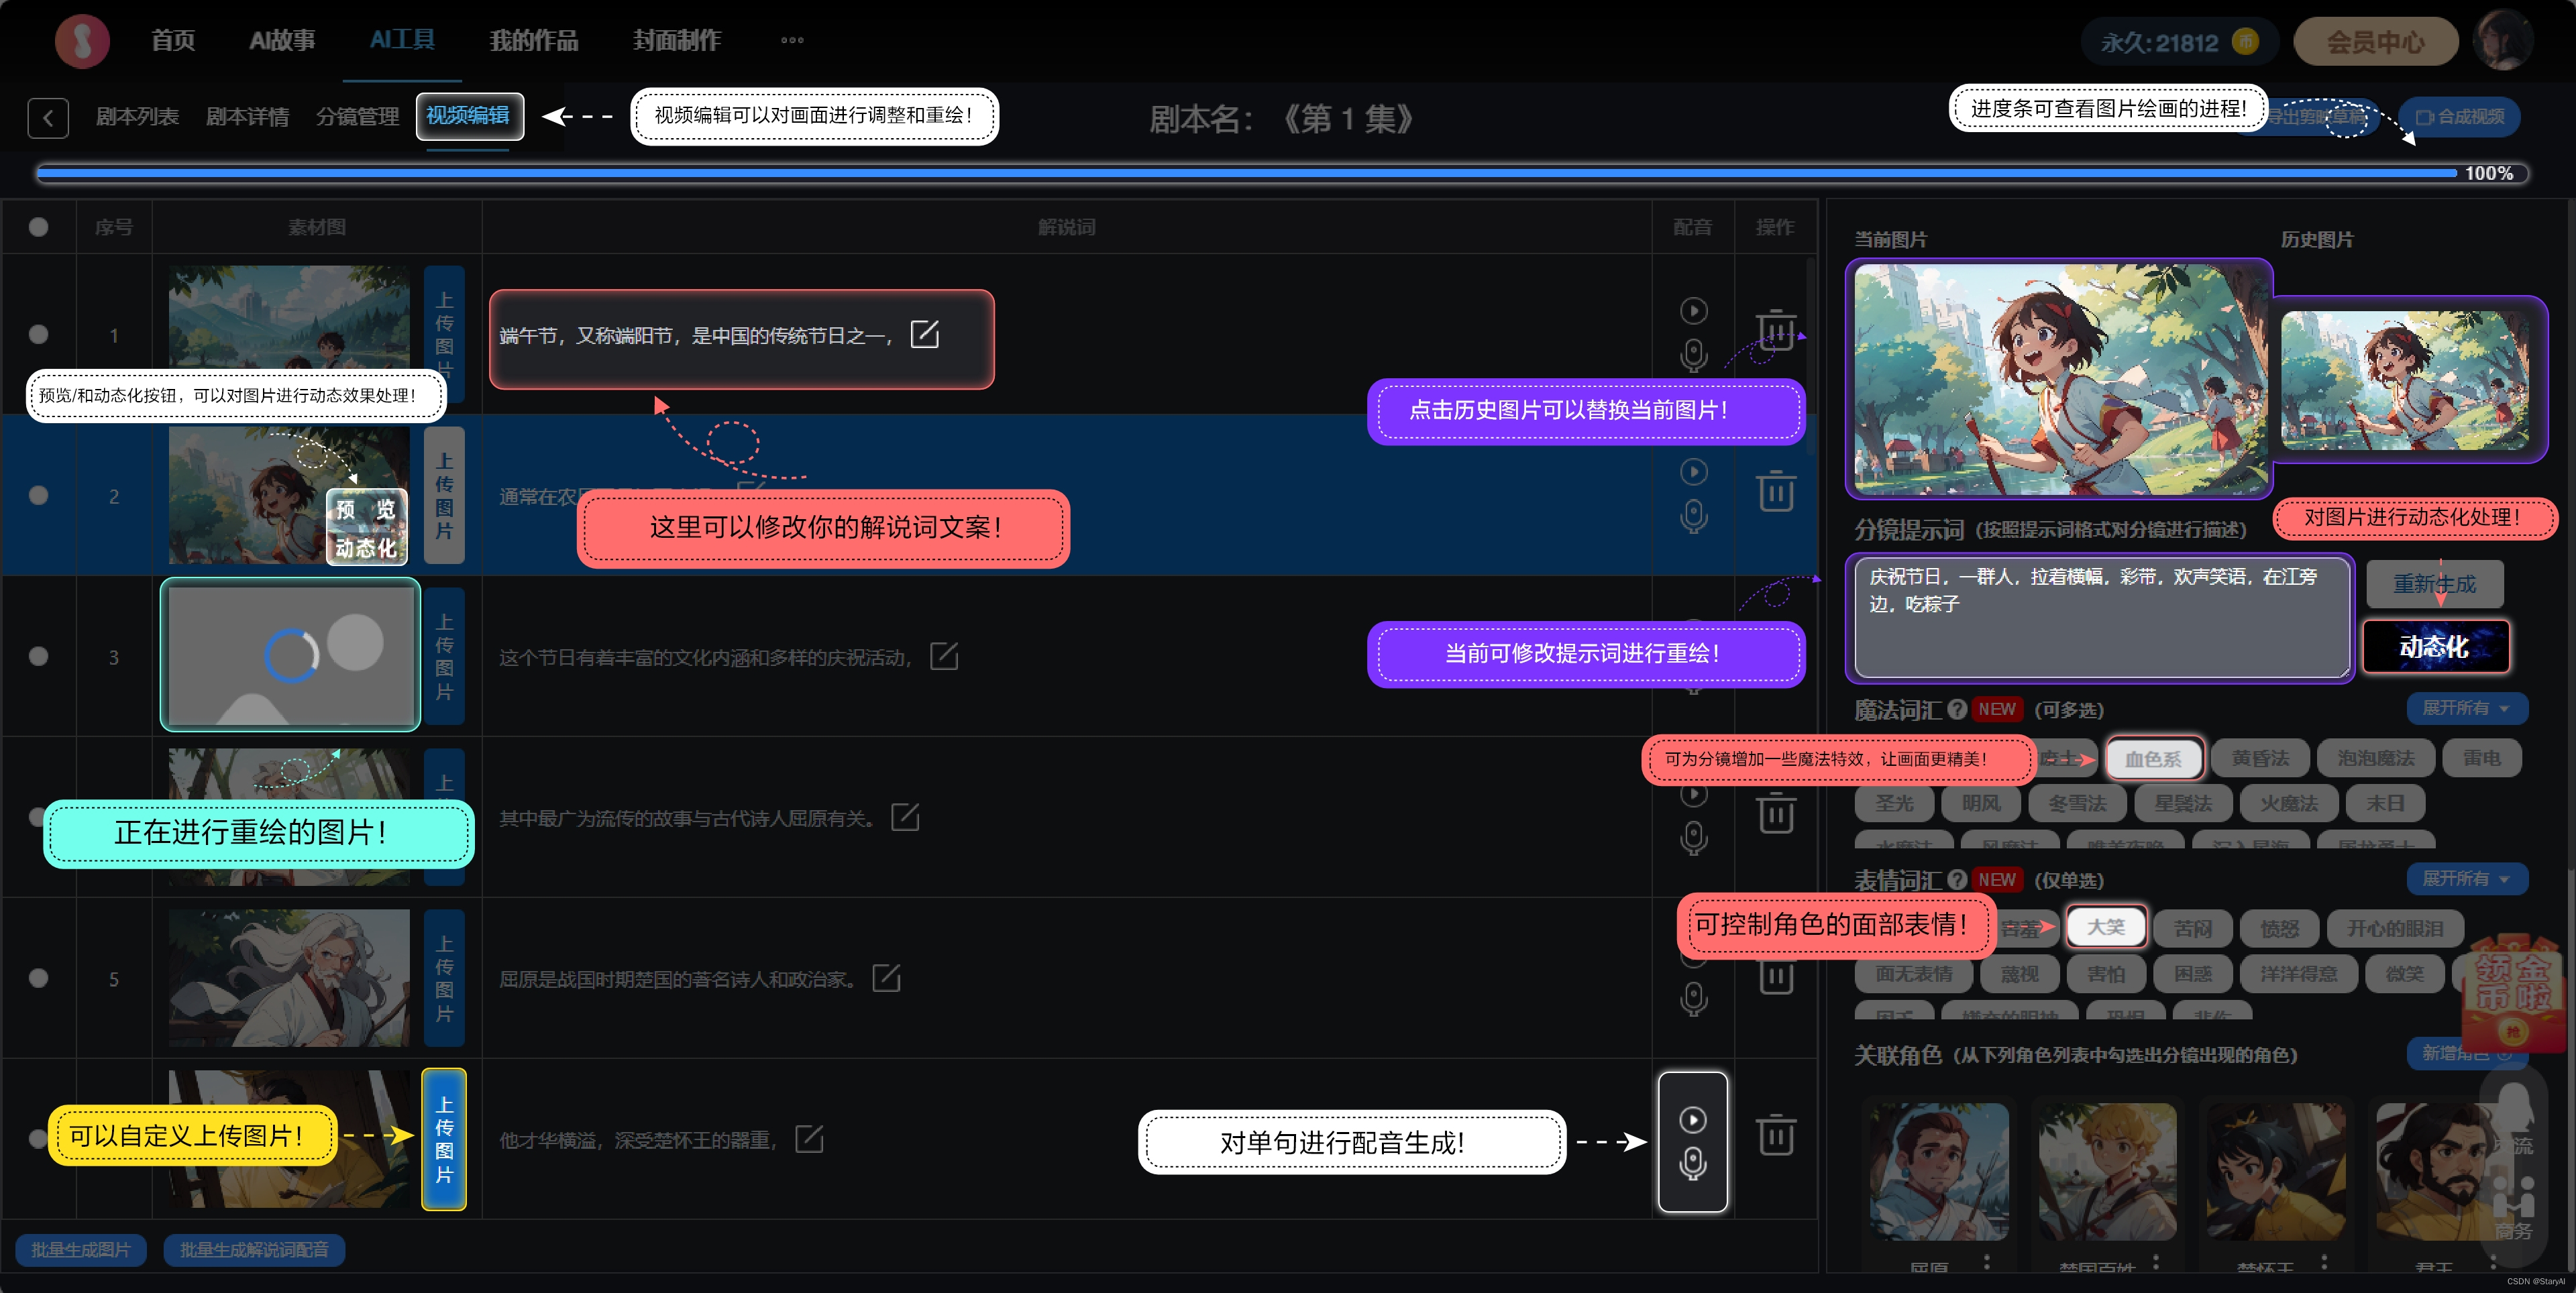Screen dimensions: 2576x1293
Task: Click the history image thumbnail
Action: [x=2404, y=381]
